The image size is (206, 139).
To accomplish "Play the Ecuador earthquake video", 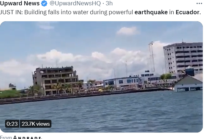I will click(x=101, y=77).
